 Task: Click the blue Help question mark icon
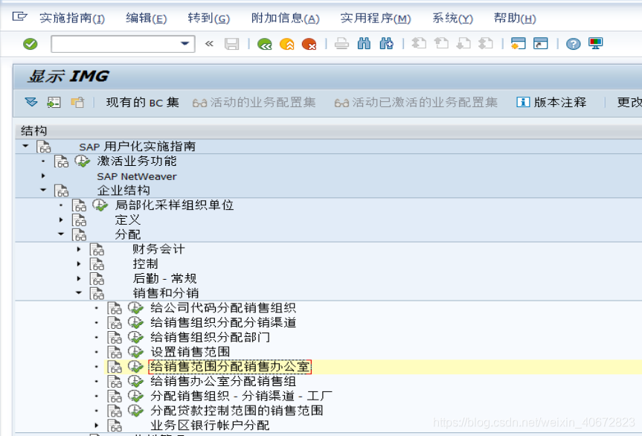point(574,43)
